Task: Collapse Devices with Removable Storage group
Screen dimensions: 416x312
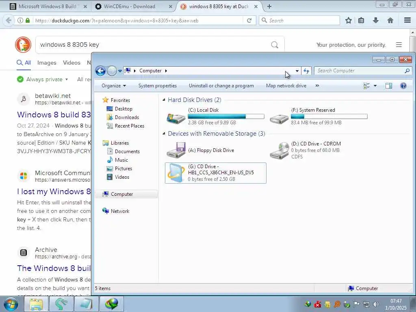Action: (164, 133)
